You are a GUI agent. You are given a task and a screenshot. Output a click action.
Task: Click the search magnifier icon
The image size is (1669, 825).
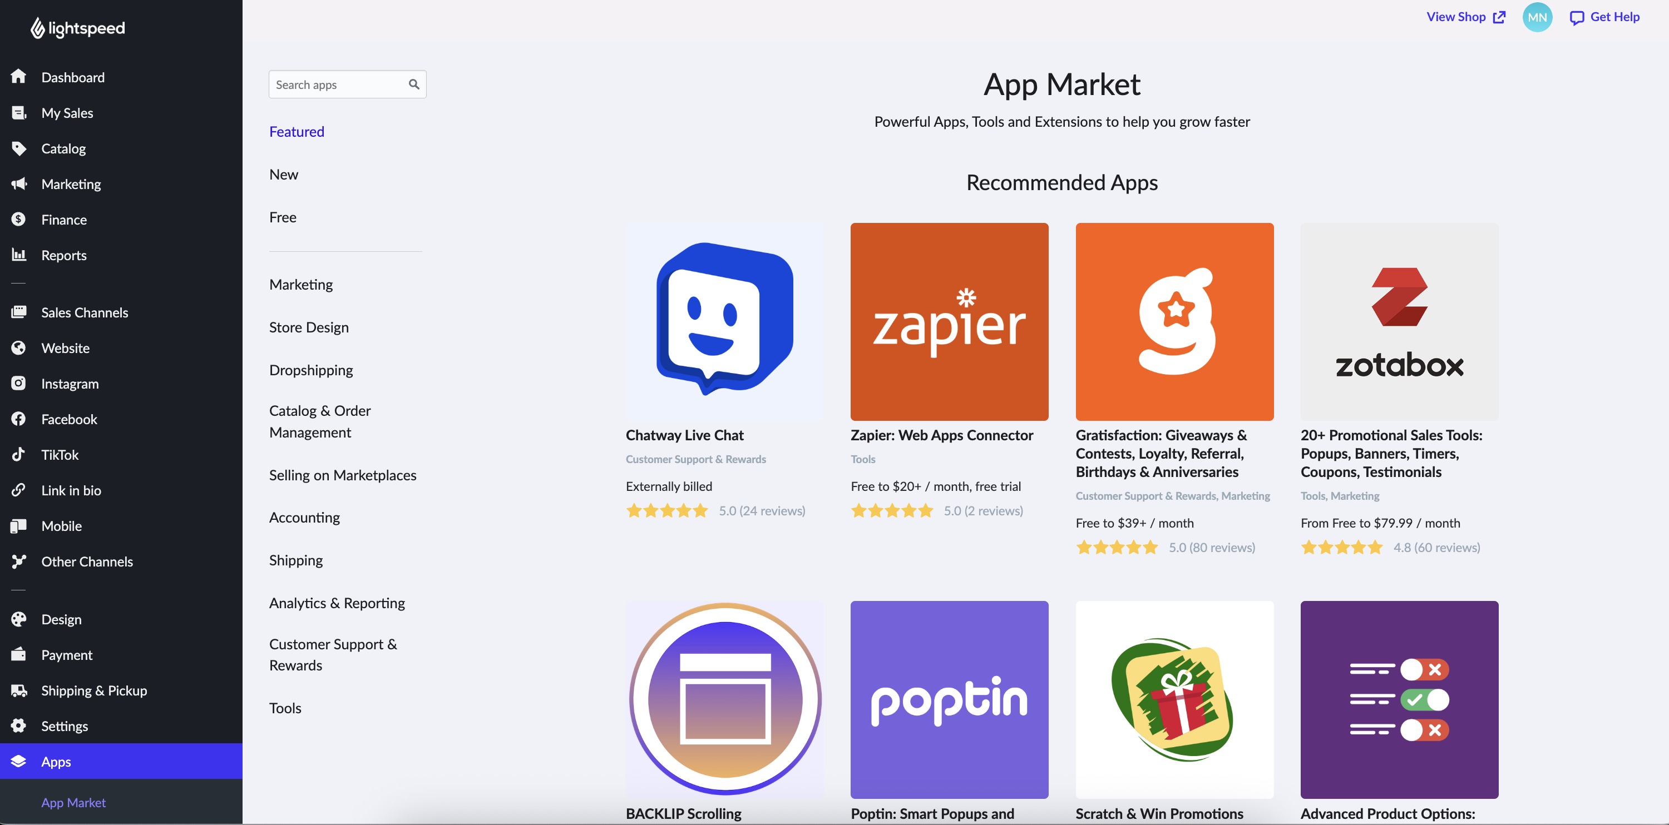point(414,84)
